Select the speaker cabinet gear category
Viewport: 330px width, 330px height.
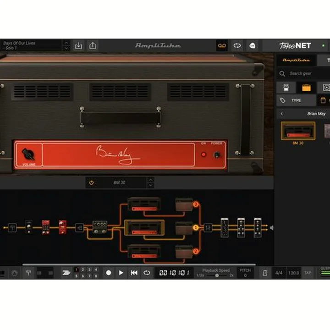pyautogui.click(x=326, y=88)
